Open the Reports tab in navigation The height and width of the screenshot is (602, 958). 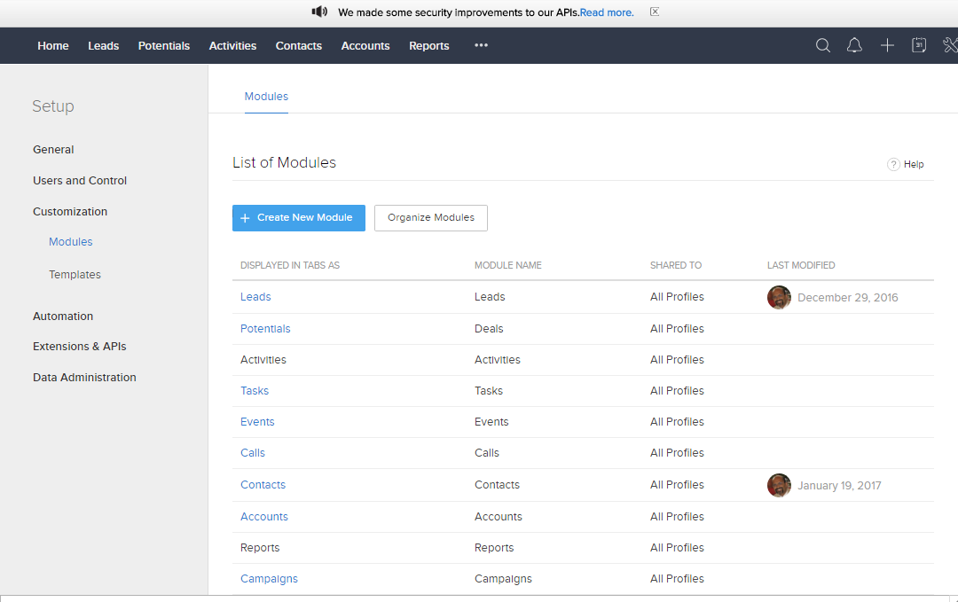(x=428, y=46)
